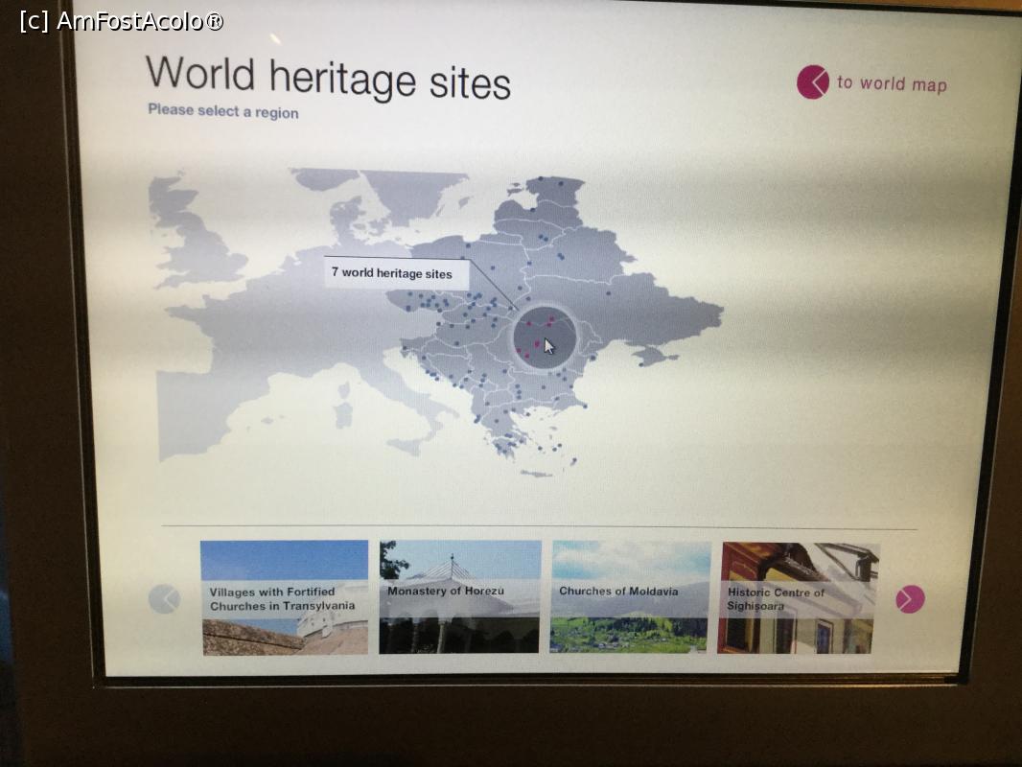Click the "7 world heritage sites" tooltip
Screen dimensions: 1022x767
396,273
